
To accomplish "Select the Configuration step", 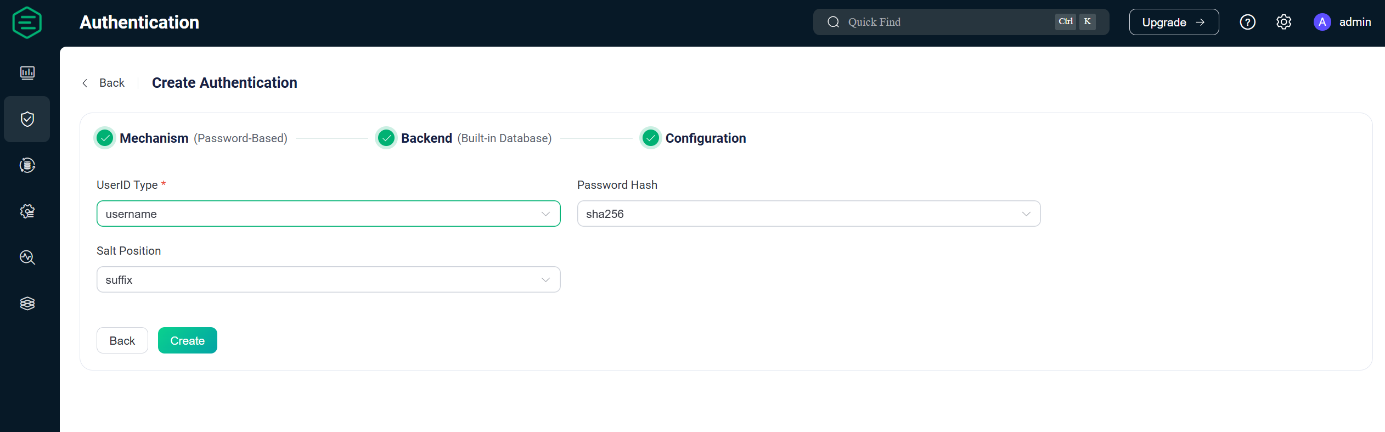I will pyautogui.click(x=694, y=138).
